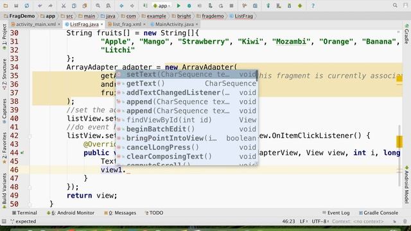Open the Messages tool window
The height and width of the screenshot is (231, 411).
(120, 213)
